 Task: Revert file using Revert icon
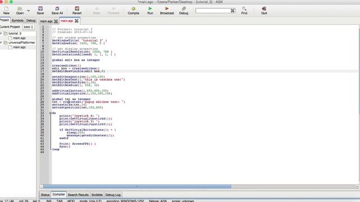[x=77, y=10]
